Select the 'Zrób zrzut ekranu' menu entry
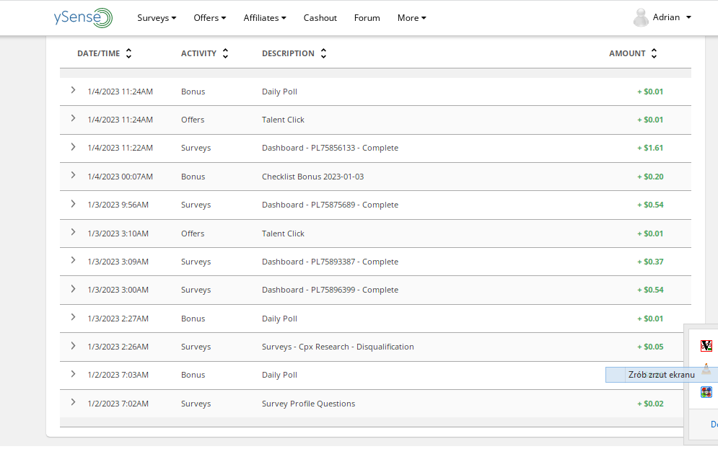The height and width of the screenshot is (449, 718). point(661,375)
